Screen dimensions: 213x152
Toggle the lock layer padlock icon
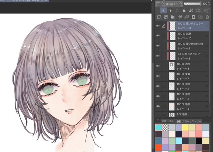click(184, 10)
